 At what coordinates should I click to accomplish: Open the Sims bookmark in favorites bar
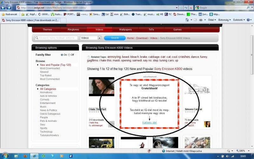(x=95, y=14)
